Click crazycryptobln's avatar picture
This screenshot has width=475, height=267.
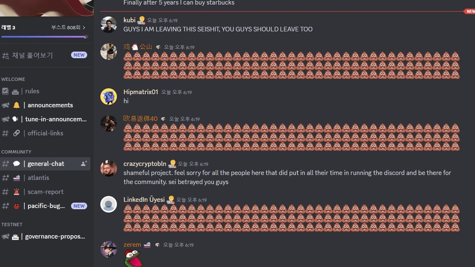(109, 168)
